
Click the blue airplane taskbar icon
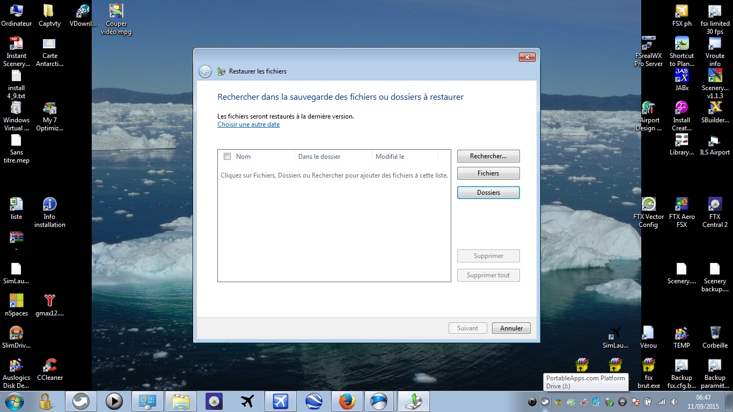[x=281, y=401]
